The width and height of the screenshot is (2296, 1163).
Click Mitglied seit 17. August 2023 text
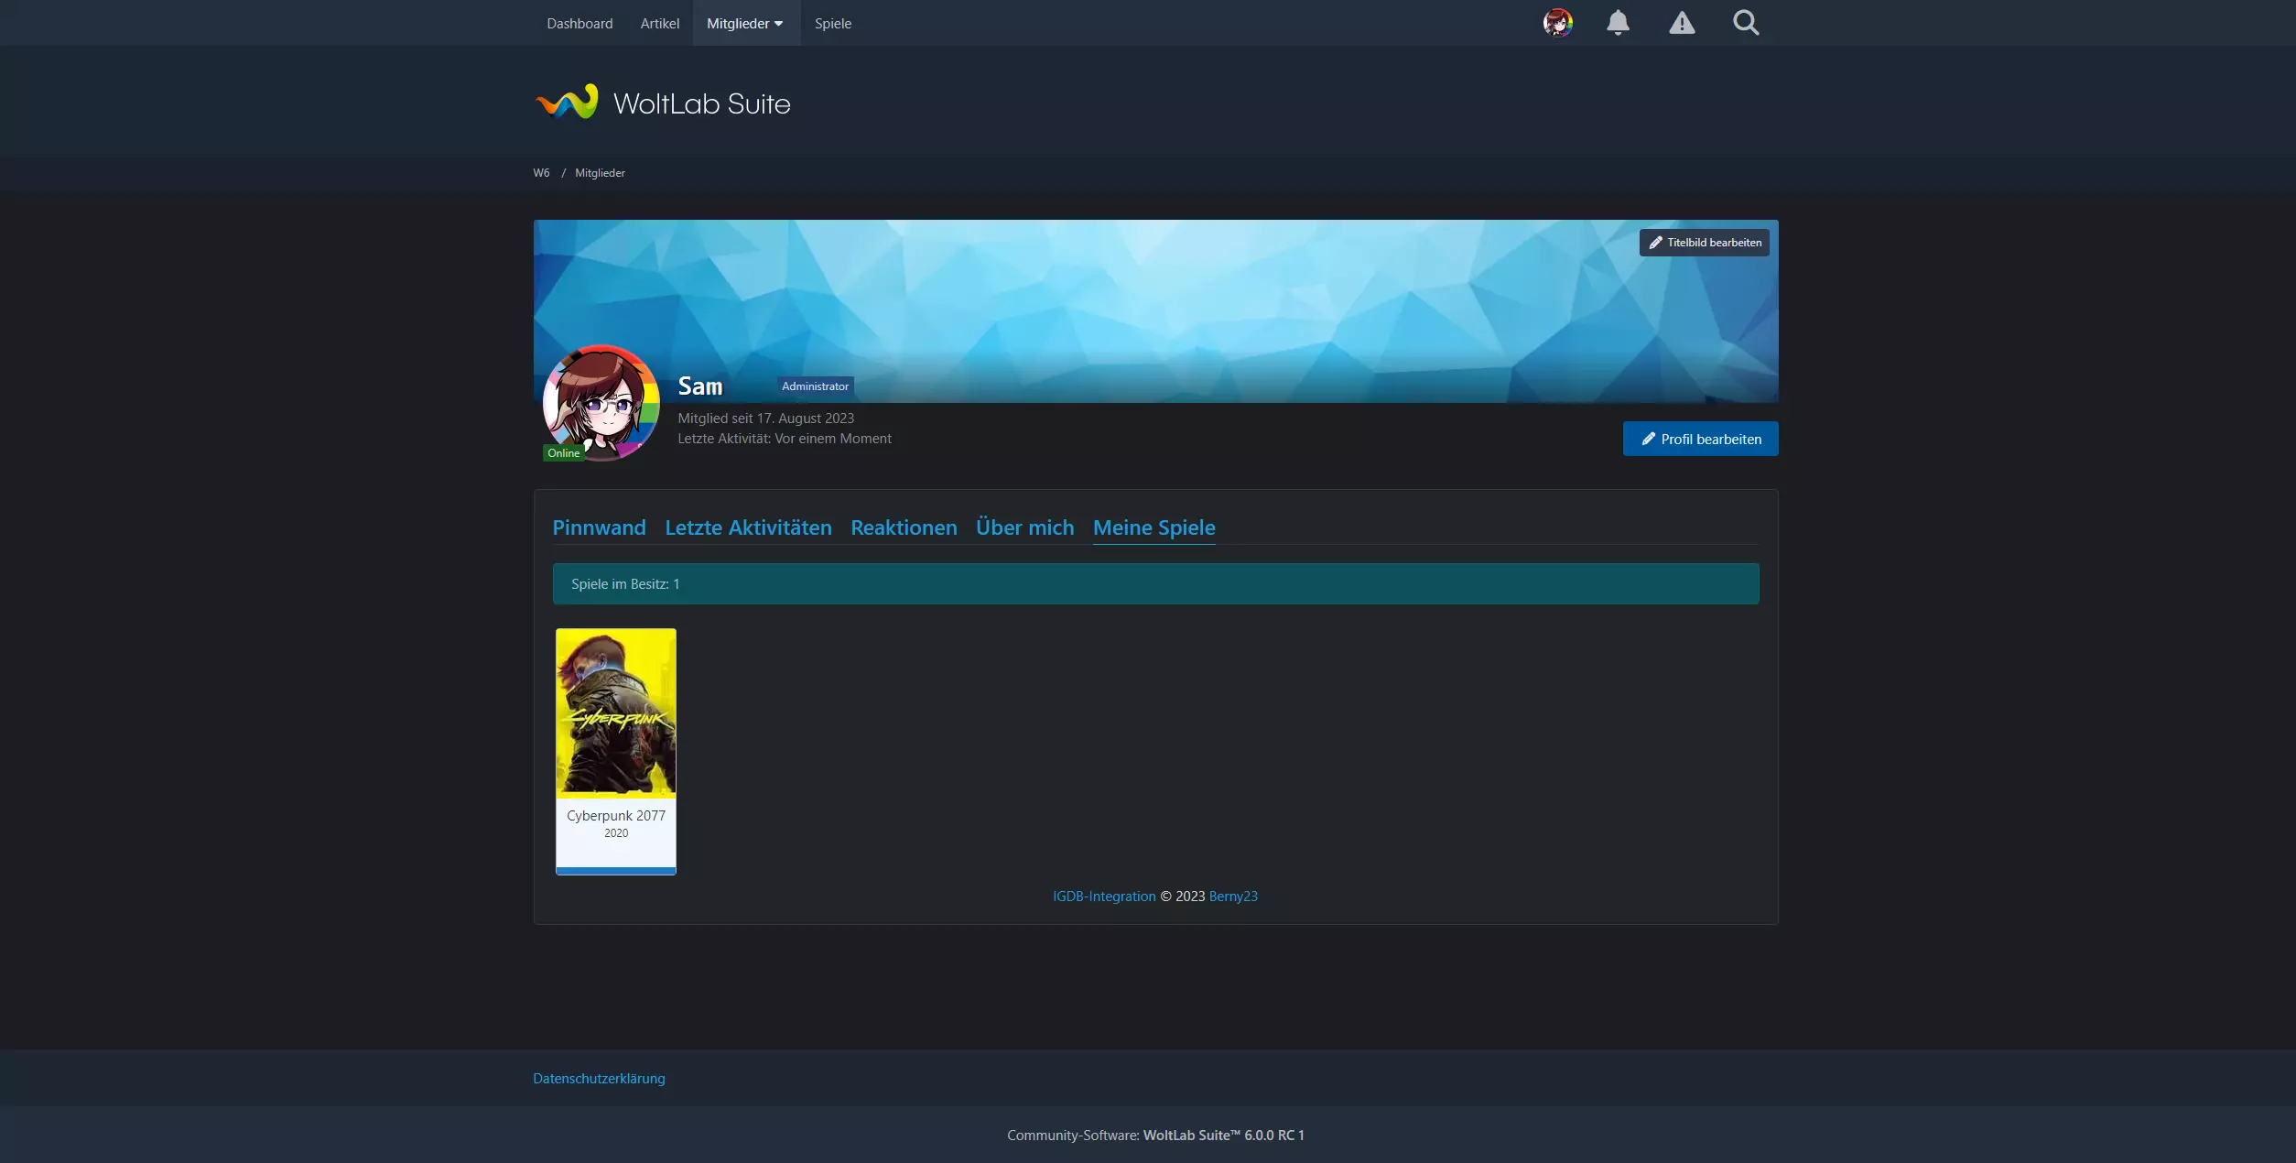tap(765, 418)
